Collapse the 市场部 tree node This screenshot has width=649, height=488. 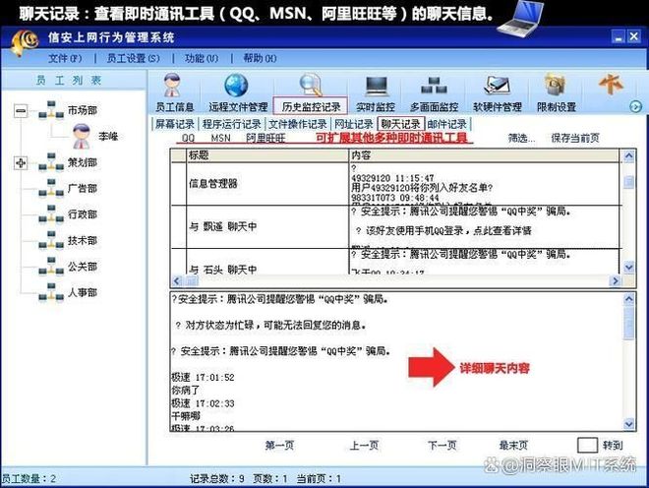pos(21,110)
